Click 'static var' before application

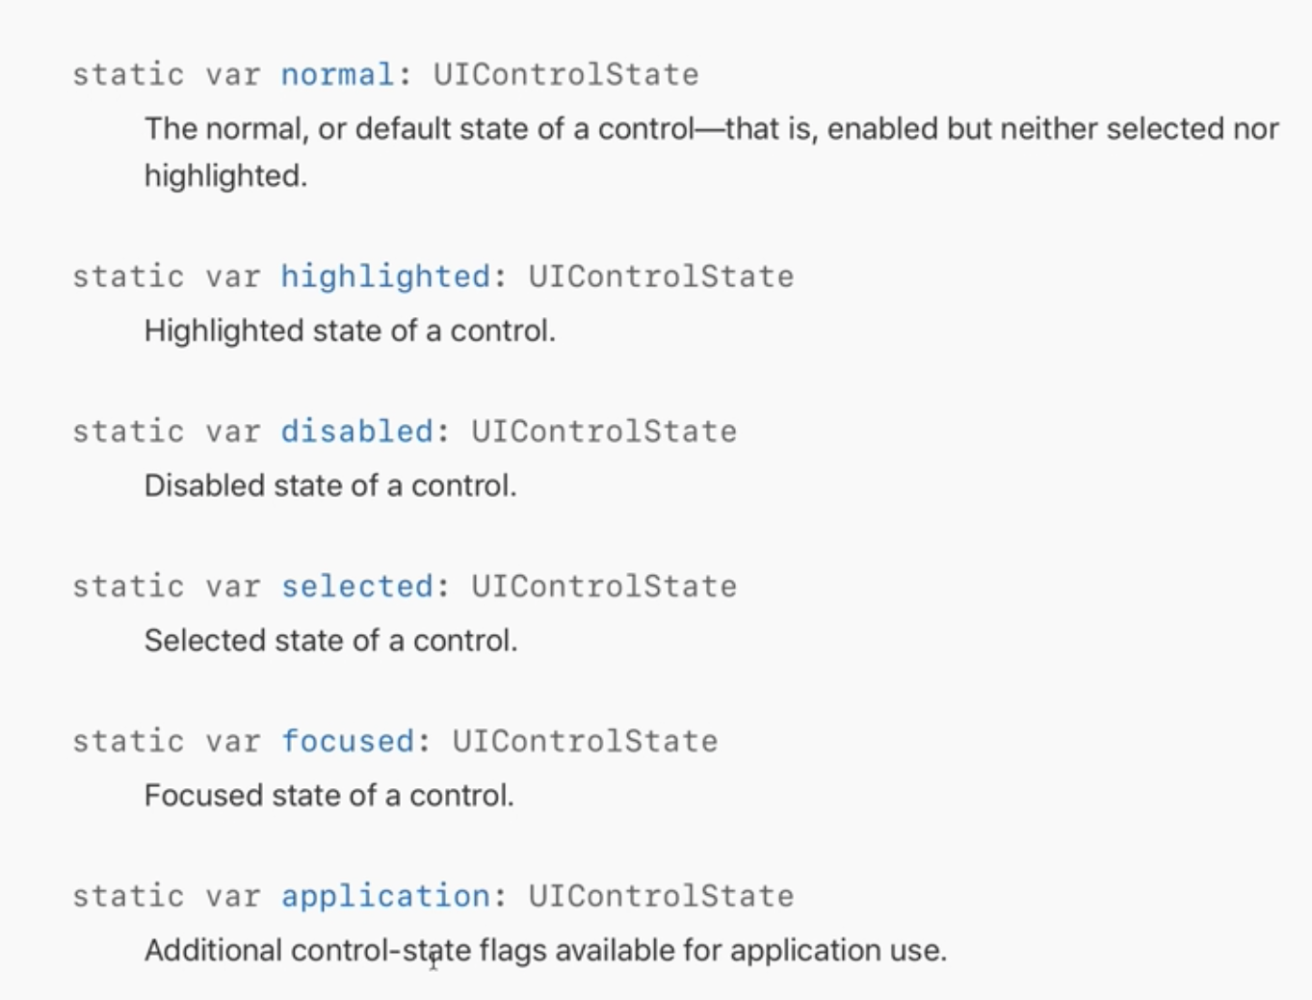tap(167, 896)
